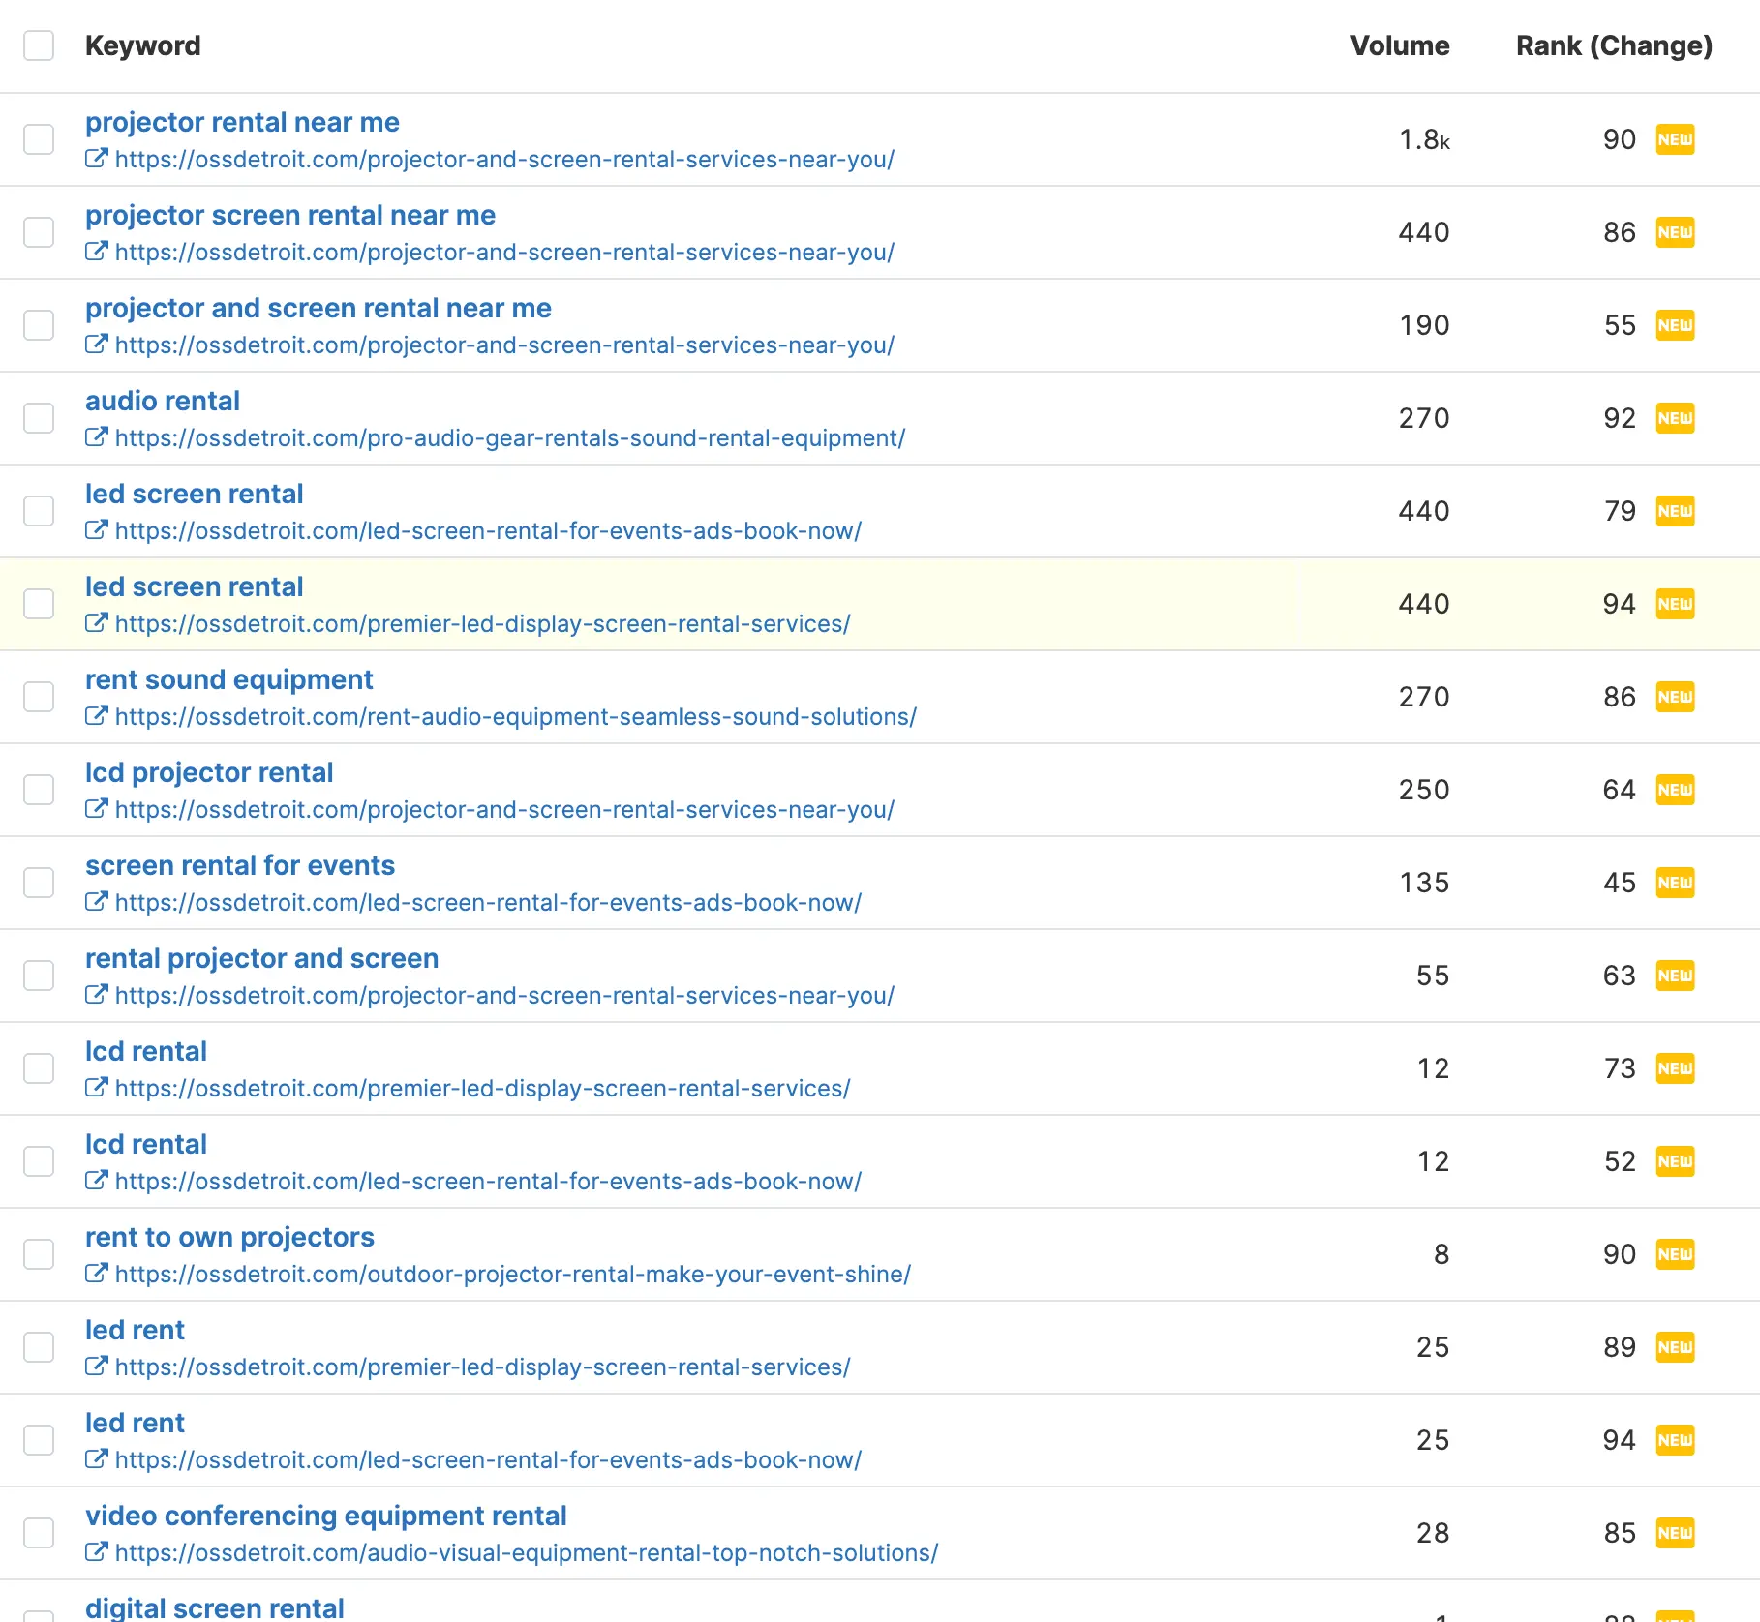Open the outdoor-projector-rental URL link
This screenshot has height=1622, width=1760.
[x=512, y=1274]
